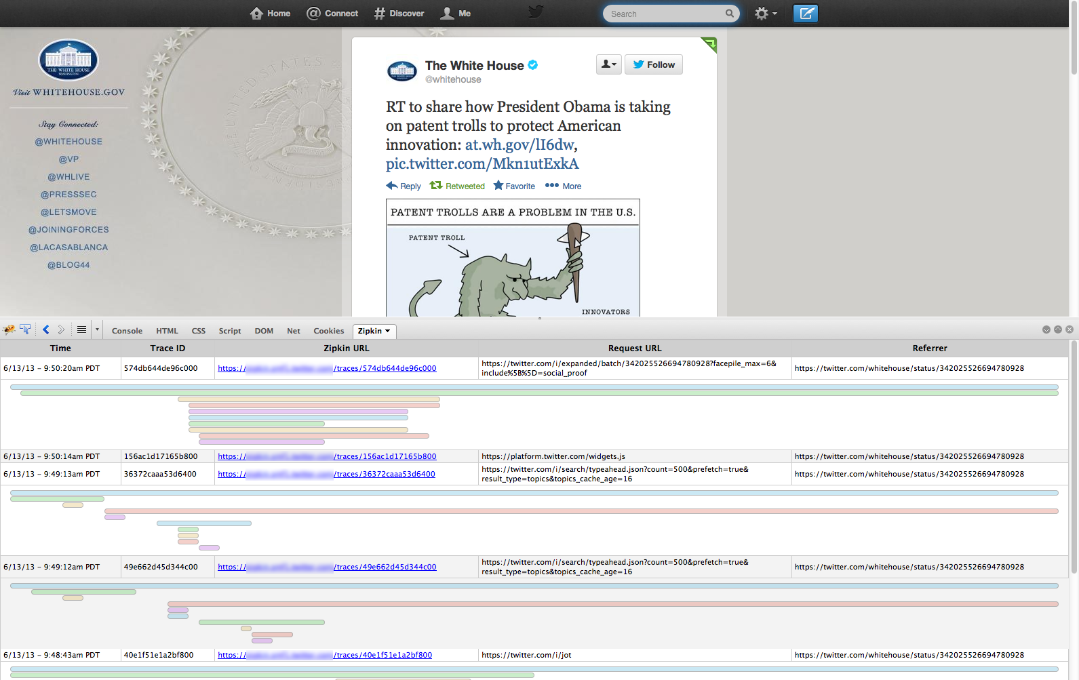The image size is (1079, 680).
Task: Select the time cell 6/13/13 - 9:49:13am PDT
Action: point(52,474)
